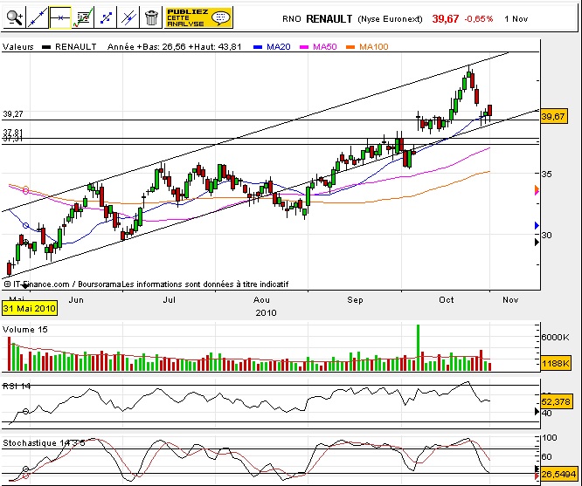This screenshot has height=486, width=582.
Task: Click the Jul month label on time axis
Action: point(169,299)
